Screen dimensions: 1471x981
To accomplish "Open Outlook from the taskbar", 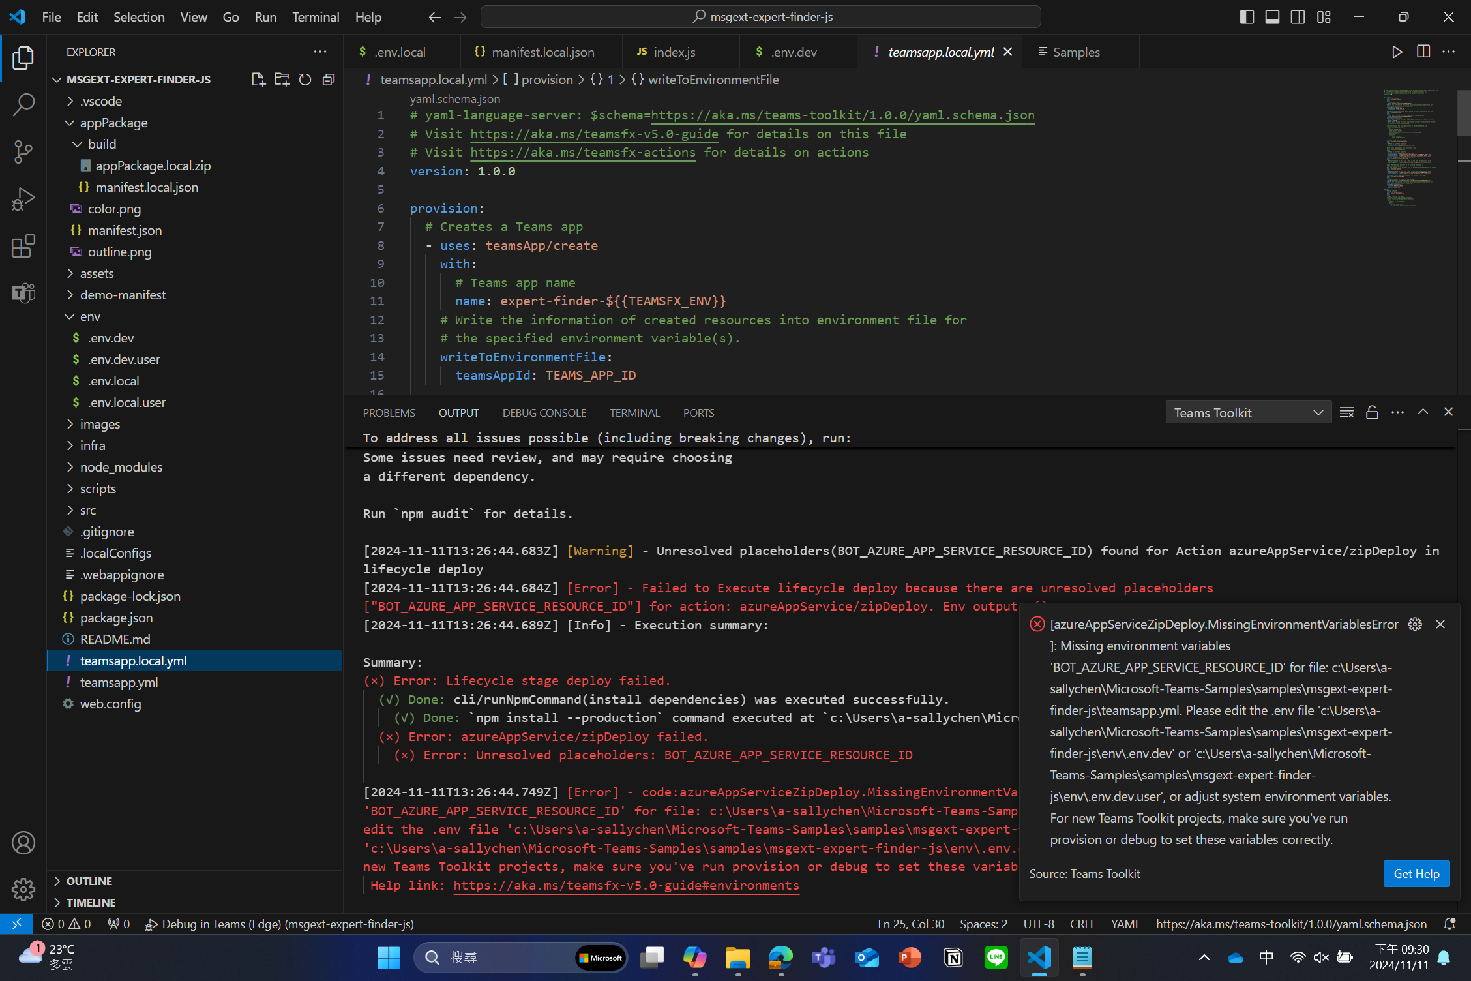I will click(867, 958).
